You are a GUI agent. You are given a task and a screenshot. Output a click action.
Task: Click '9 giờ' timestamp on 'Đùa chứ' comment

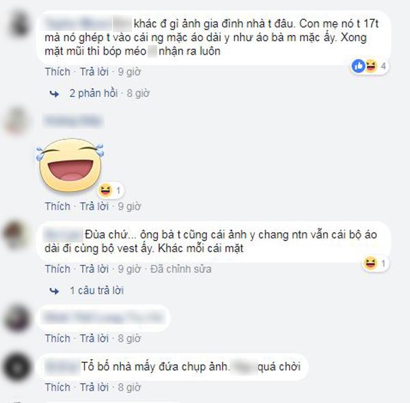coord(129,269)
